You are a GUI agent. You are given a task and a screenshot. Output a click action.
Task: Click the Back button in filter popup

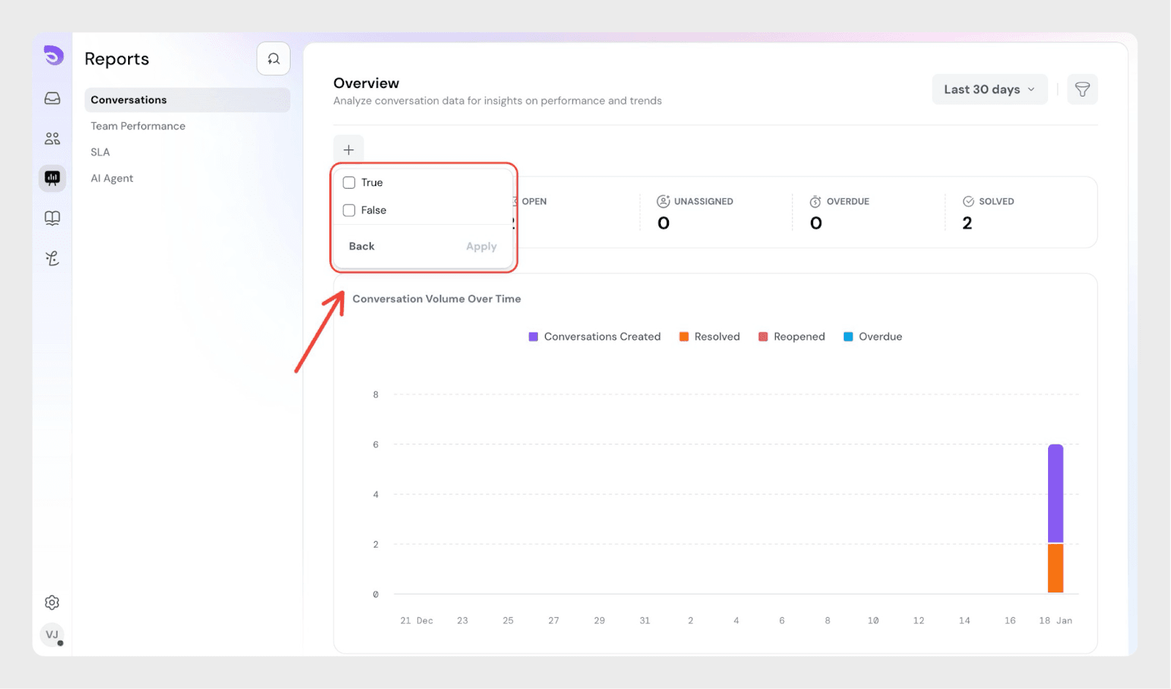362,247
